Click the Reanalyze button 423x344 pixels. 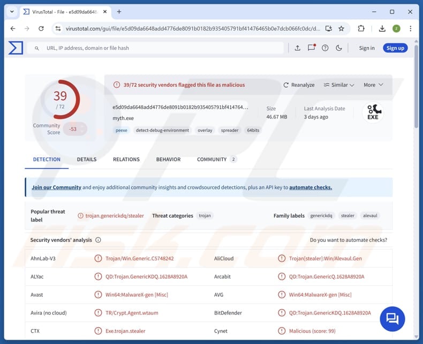point(299,85)
